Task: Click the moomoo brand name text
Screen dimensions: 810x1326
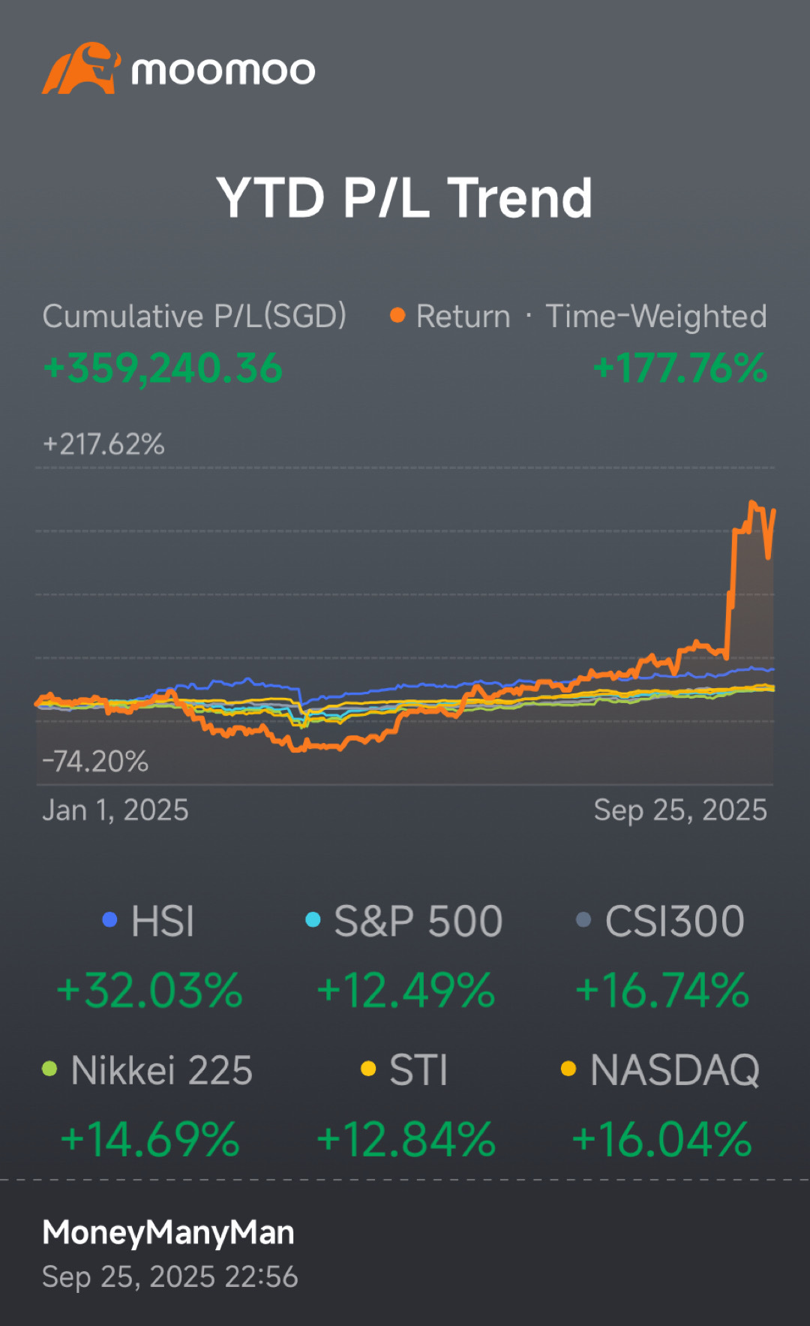Action: pos(223,71)
